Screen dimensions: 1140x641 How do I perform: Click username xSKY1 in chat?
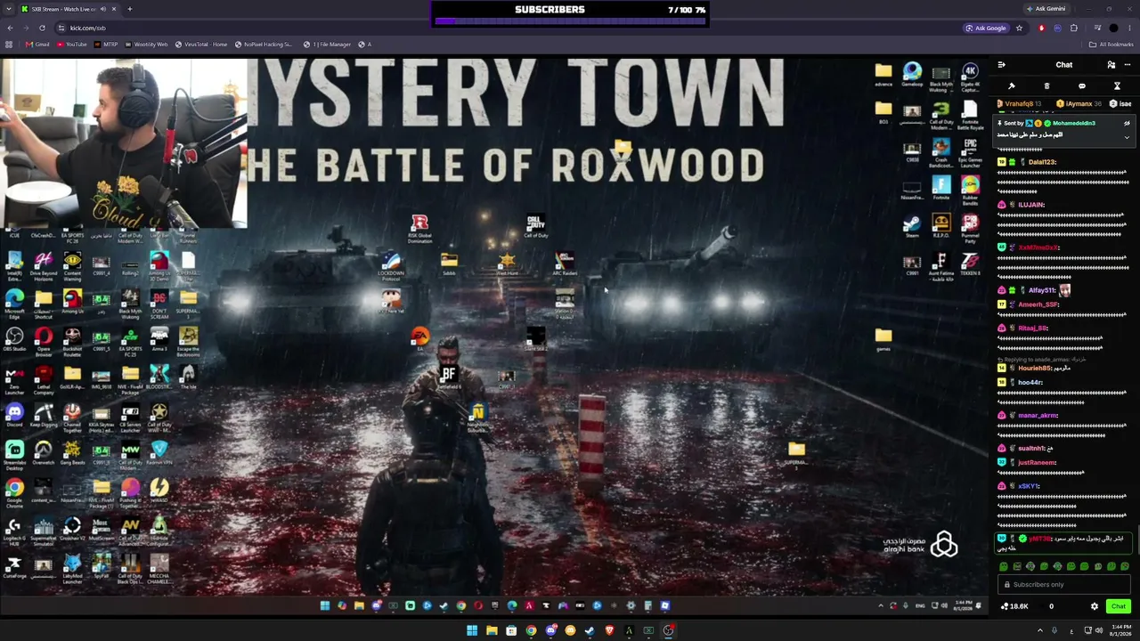pyautogui.click(x=1028, y=486)
